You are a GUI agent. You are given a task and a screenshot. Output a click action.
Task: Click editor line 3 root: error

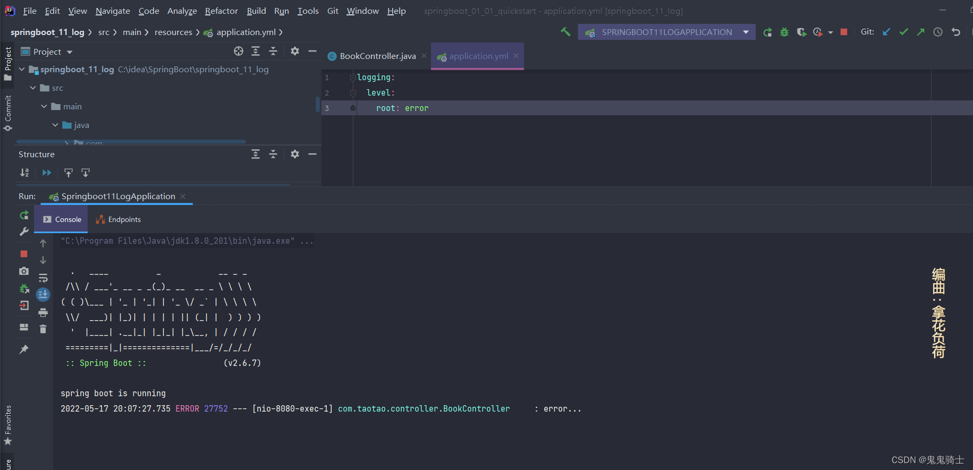(402, 108)
